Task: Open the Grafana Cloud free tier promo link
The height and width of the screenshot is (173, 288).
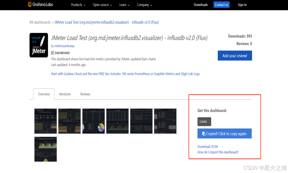Action: point(125,74)
